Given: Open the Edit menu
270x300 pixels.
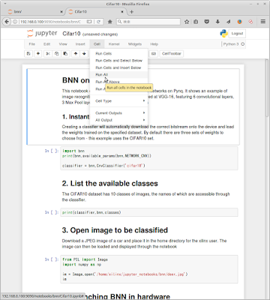Looking at the screenshot, I should [x=47, y=44].
